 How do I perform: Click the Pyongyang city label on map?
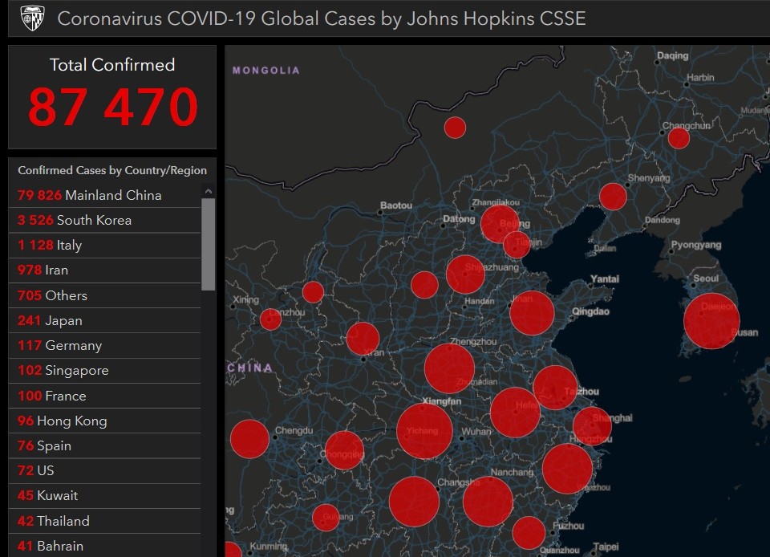pyautogui.click(x=696, y=245)
